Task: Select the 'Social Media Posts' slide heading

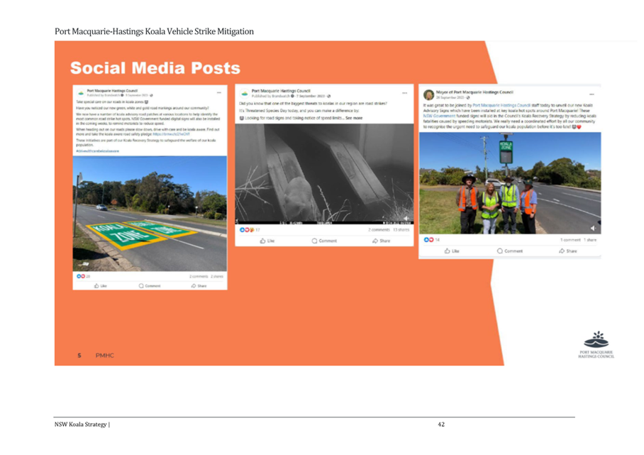Action: click(155, 68)
